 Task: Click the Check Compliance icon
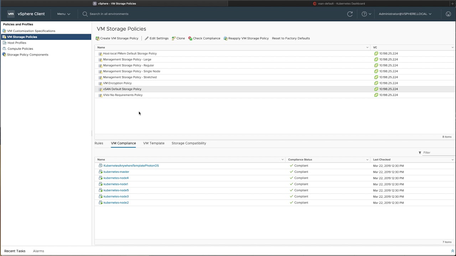point(190,38)
